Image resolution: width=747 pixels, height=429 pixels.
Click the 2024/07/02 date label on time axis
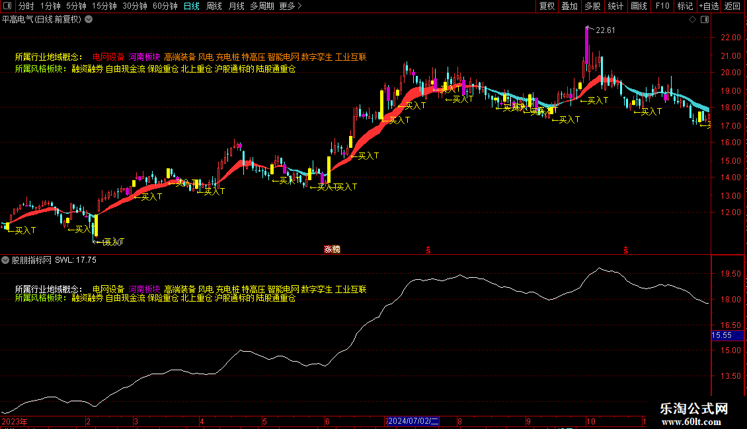click(413, 421)
